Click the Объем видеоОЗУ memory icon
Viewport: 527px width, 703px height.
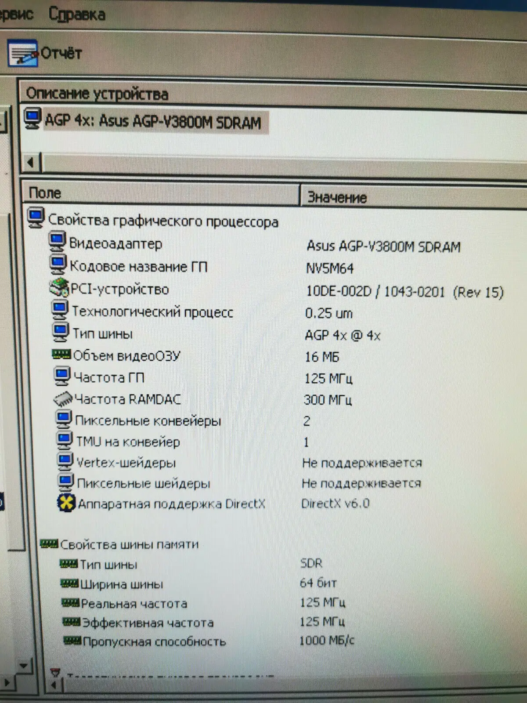tap(61, 354)
